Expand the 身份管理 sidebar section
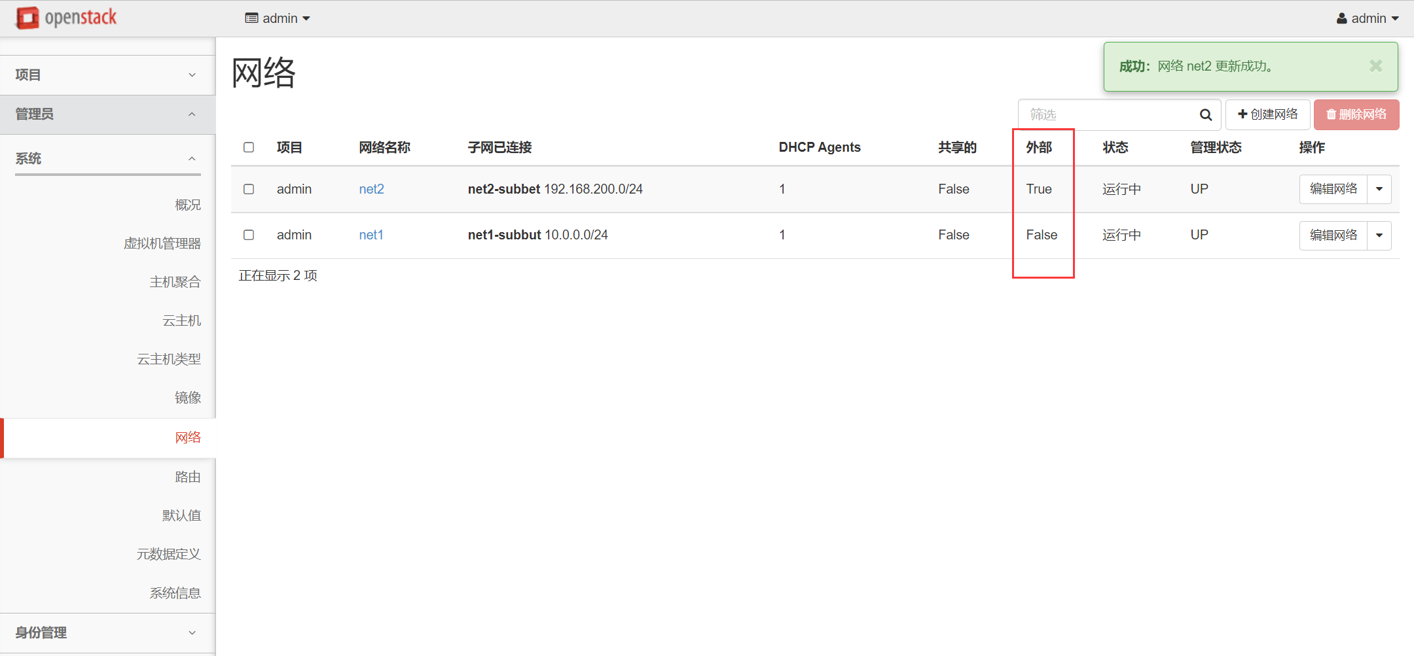Screen dimensions: 1414x656 [x=107, y=632]
